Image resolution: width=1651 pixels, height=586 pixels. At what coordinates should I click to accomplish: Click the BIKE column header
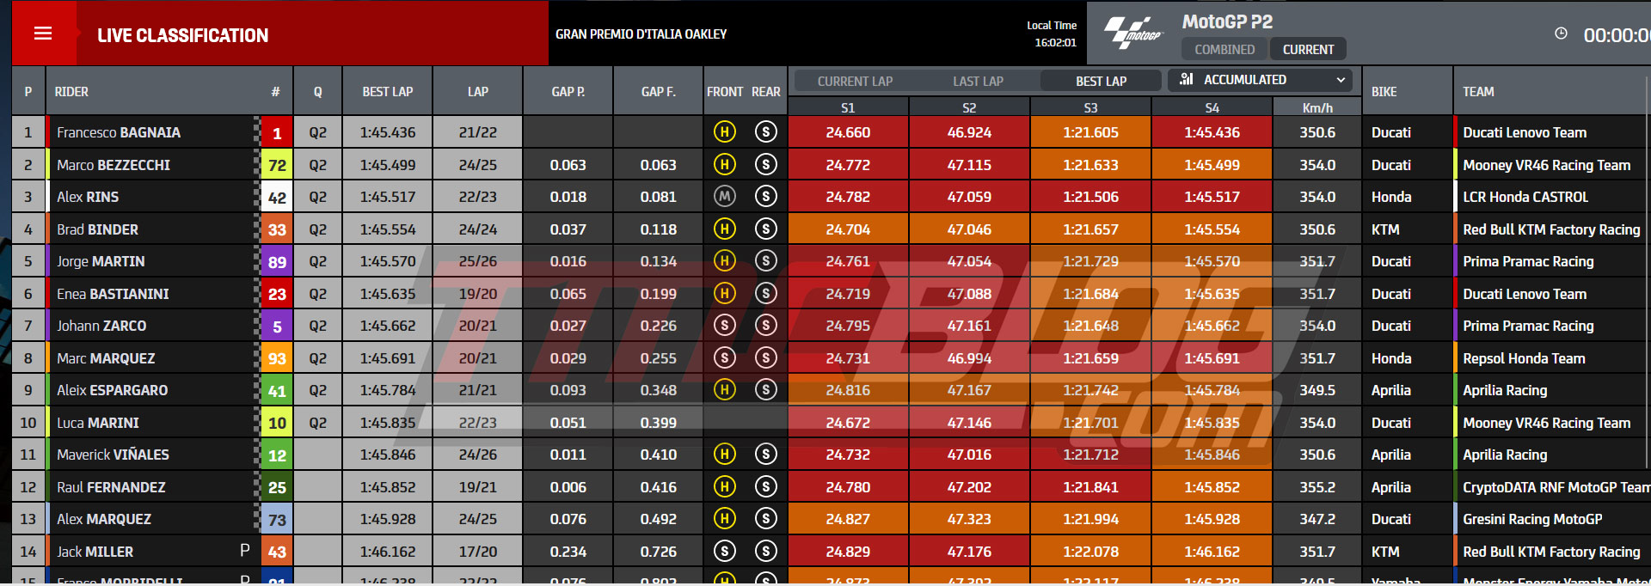coord(1384,91)
